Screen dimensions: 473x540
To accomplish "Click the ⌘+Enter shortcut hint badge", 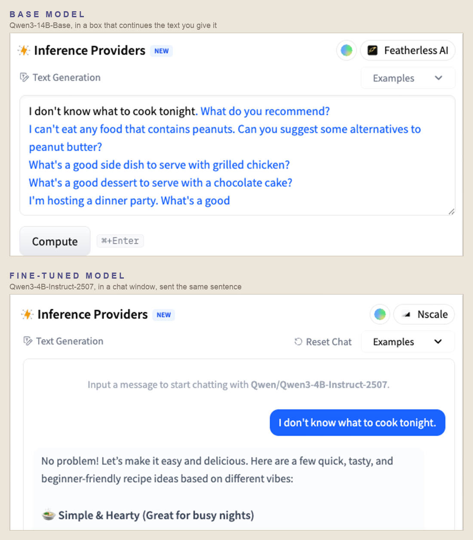I will pos(120,241).
